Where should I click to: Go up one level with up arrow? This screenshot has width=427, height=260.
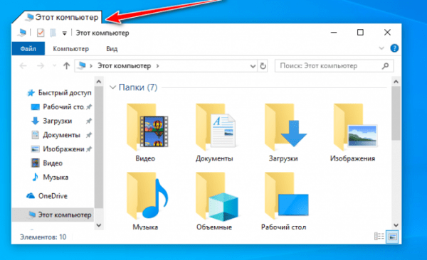66,66
